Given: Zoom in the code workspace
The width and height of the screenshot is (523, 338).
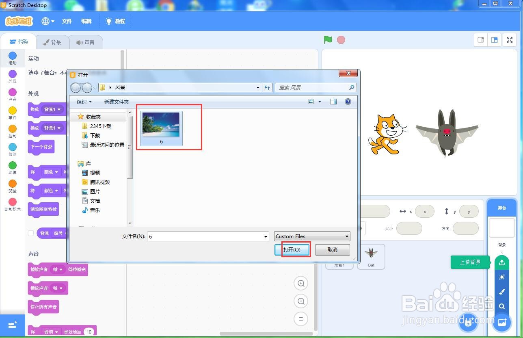Looking at the screenshot, I should (x=301, y=284).
